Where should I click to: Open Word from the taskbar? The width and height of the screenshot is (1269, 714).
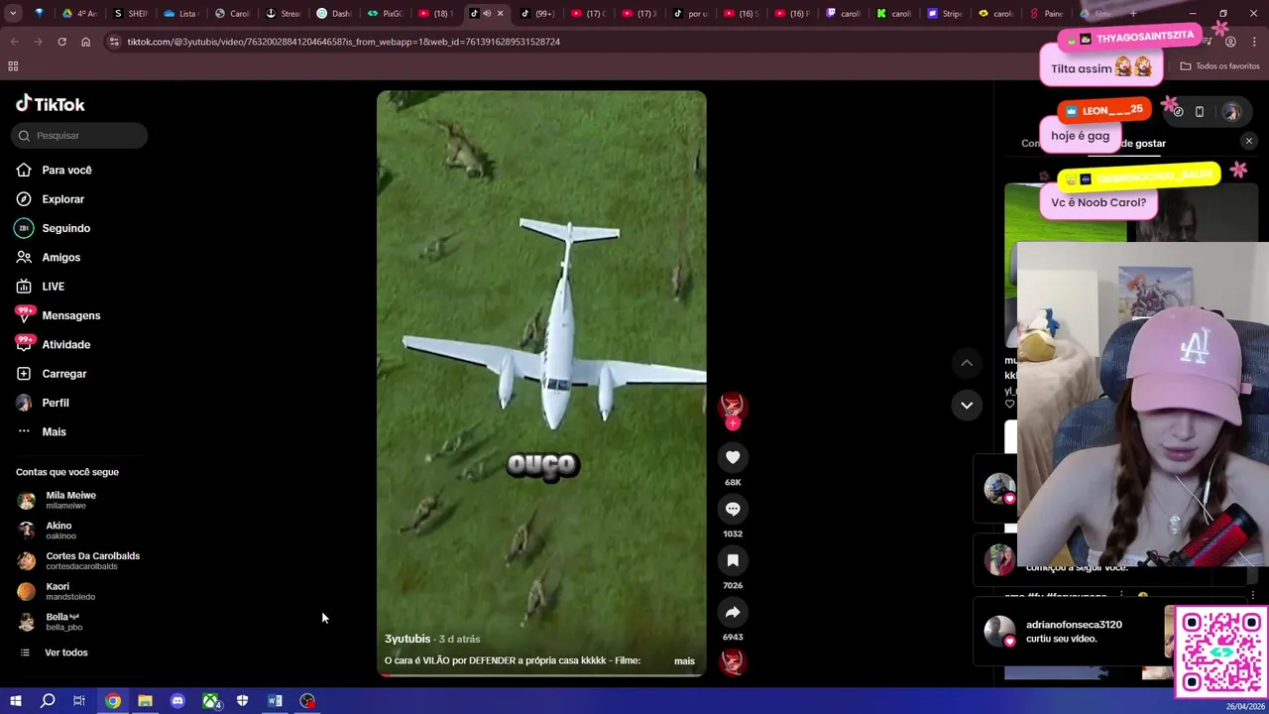click(275, 701)
